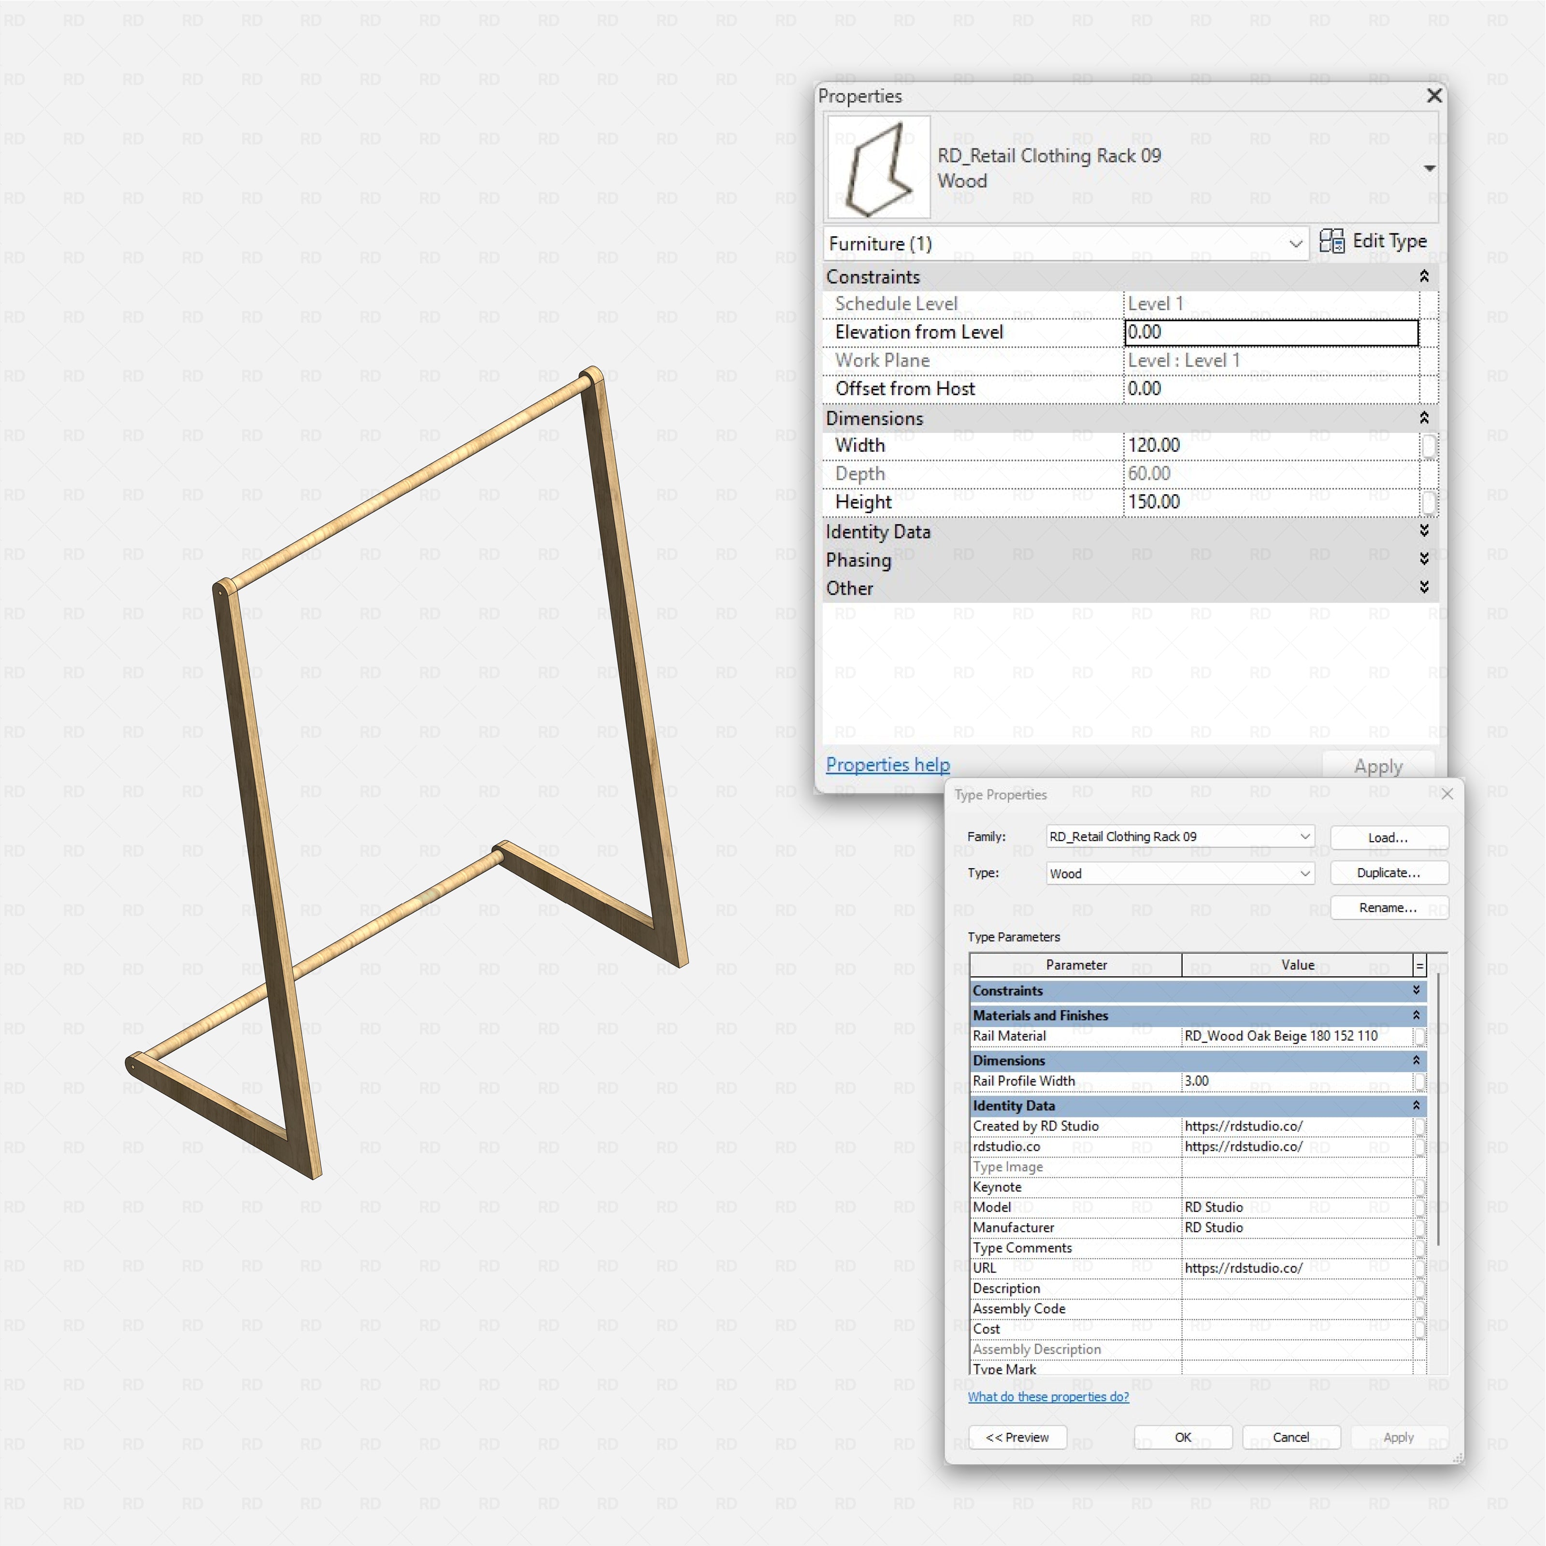
Task: Collapse Dimensions group in Type Parameters
Action: point(1416,1060)
